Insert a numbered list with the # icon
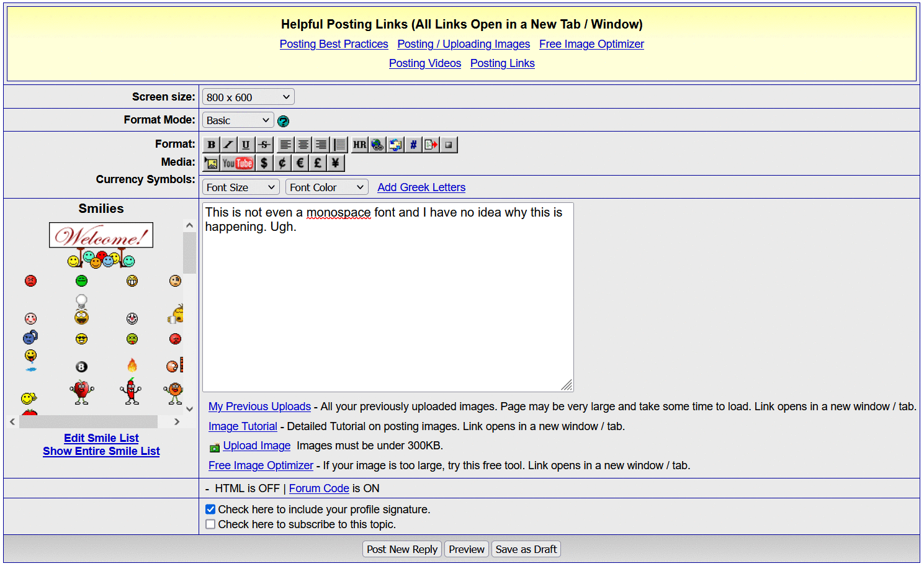This screenshot has height=566, width=924. pos(413,145)
